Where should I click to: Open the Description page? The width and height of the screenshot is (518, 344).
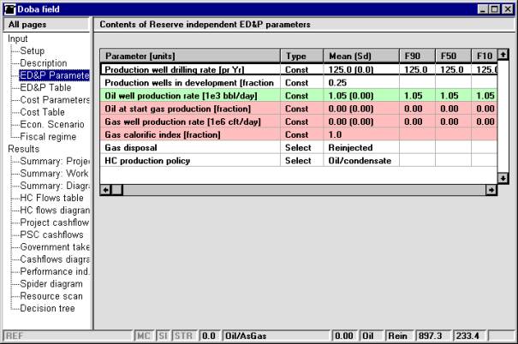pyautogui.click(x=44, y=63)
